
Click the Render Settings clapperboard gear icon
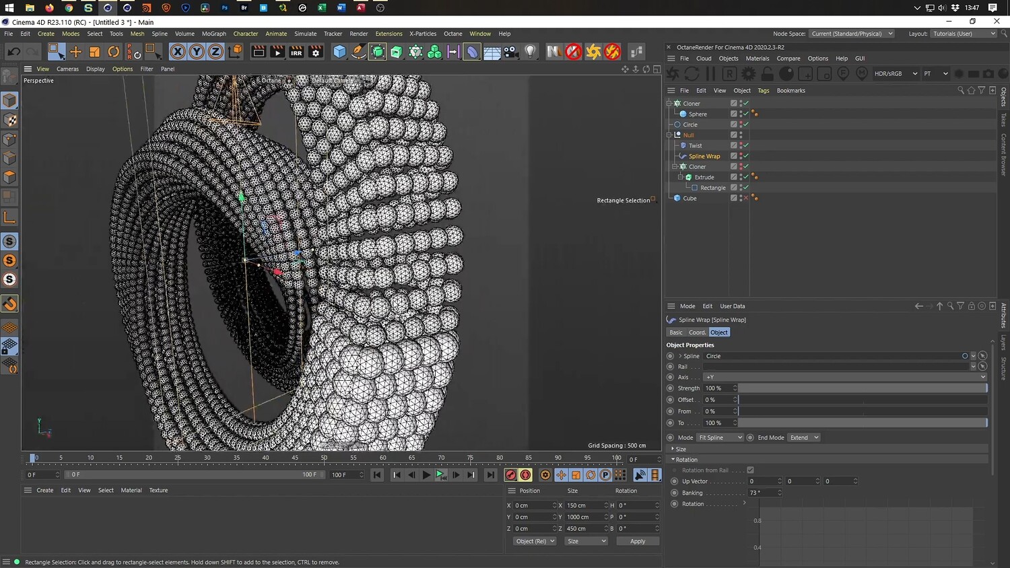pyautogui.click(x=316, y=52)
